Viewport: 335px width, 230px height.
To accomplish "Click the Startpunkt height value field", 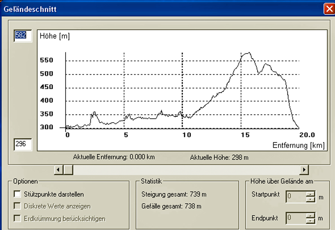I will coord(296,197).
